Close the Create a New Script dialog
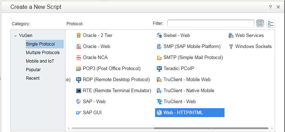 click(278, 7)
